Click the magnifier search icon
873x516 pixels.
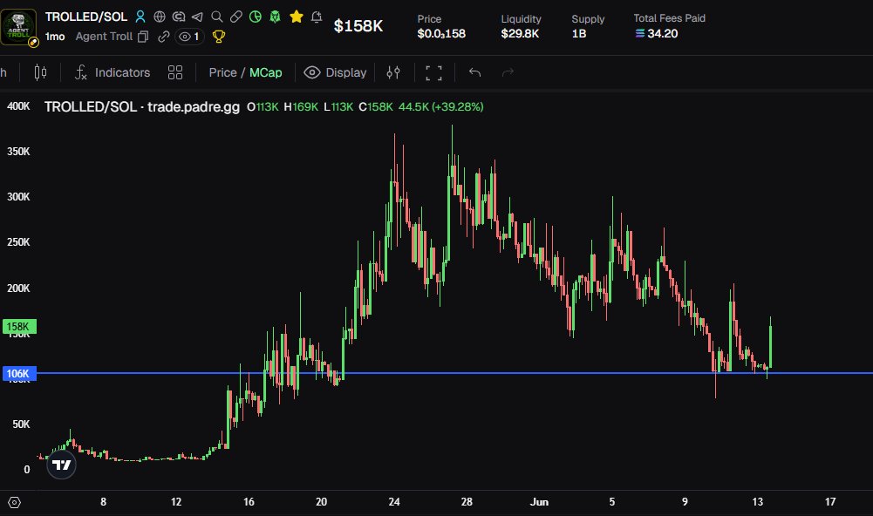[216, 17]
